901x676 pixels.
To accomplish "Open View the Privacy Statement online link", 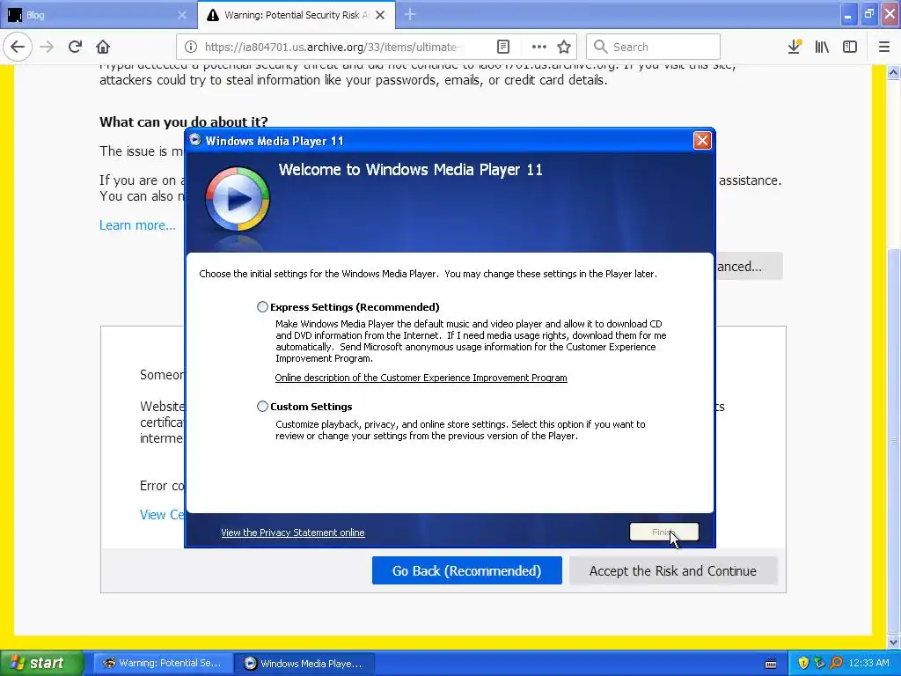I will [x=293, y=533].
